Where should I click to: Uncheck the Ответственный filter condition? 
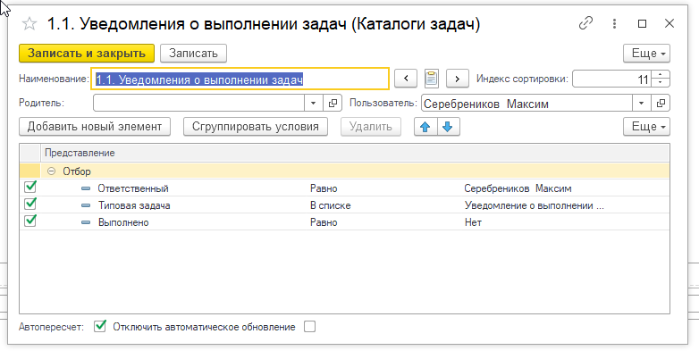click(x=30, y=188)
